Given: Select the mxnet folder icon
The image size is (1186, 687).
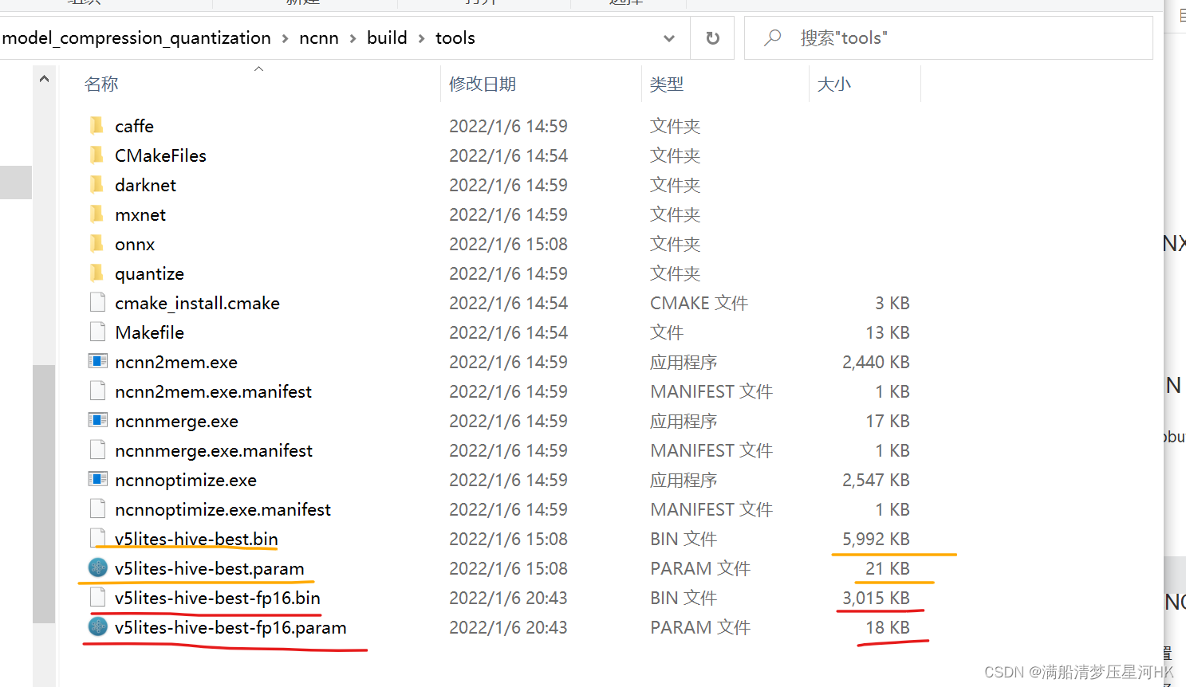Looking at the screenshot, I should [x=97, y=214].
